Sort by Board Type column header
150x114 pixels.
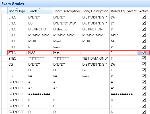pos(17,11)
